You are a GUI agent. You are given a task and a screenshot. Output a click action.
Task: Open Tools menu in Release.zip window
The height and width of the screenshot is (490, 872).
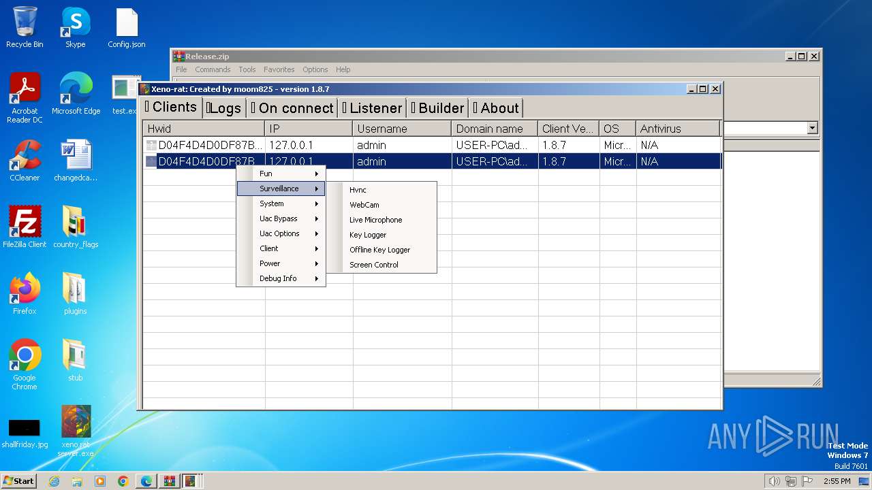[x=247, y=69]
